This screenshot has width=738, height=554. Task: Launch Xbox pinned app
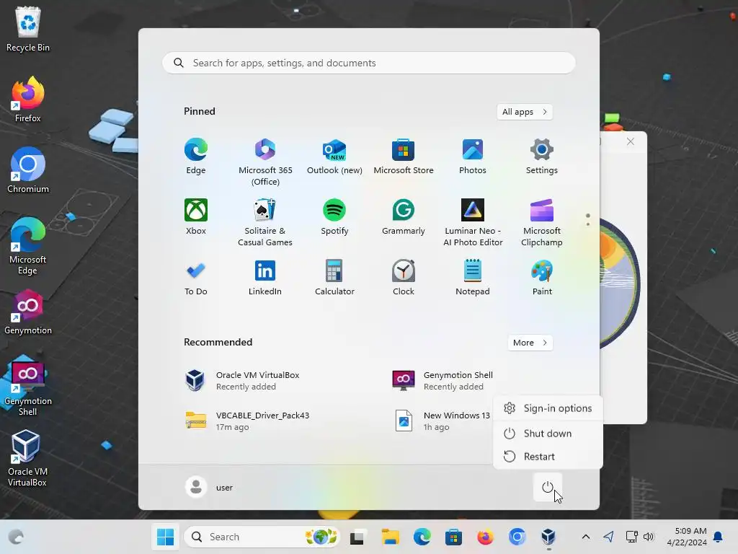pyautogui.click(x=196, y=216)
